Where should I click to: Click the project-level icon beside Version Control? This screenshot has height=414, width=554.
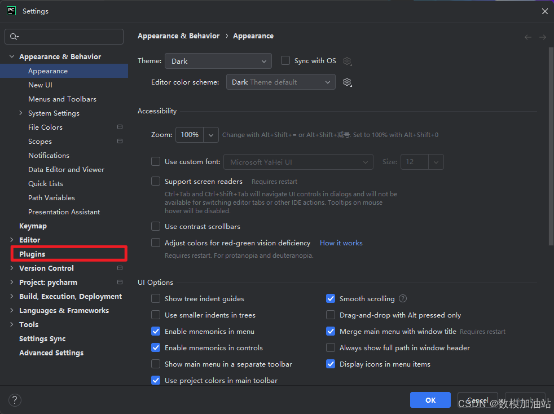pyautogui.click(x=120, y=268)
